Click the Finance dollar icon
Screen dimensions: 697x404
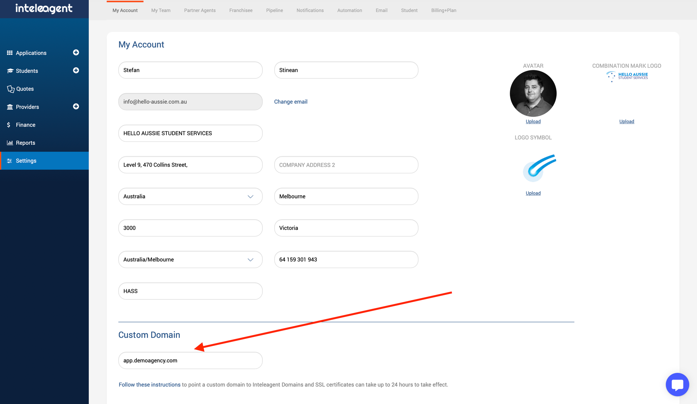click(9, 125)
